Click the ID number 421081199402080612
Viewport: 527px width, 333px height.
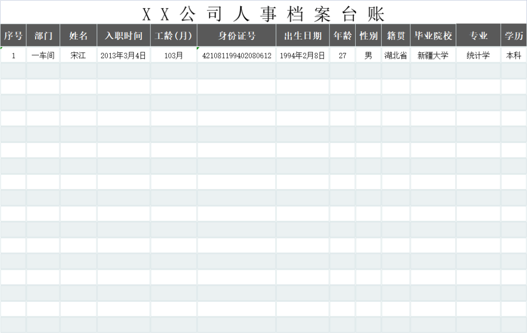(237, 55)
